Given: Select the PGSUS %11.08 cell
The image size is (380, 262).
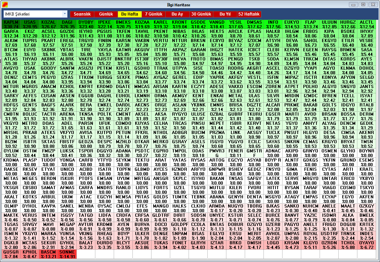Looking at the screenshot, I should point(105,34).
